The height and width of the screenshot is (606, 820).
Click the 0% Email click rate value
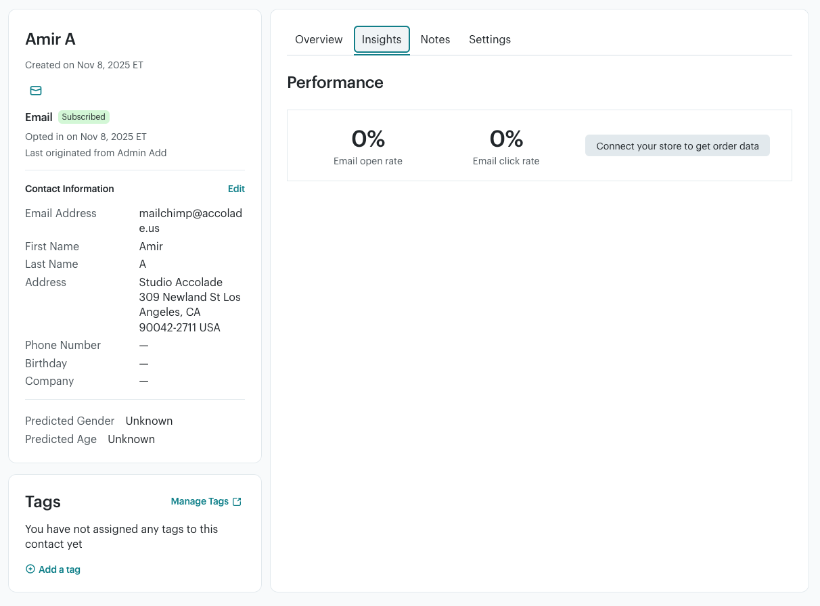506,139
